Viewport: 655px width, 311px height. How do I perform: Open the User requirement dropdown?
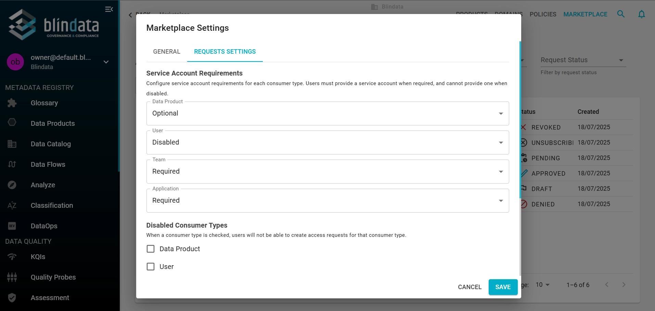[327, 143]
